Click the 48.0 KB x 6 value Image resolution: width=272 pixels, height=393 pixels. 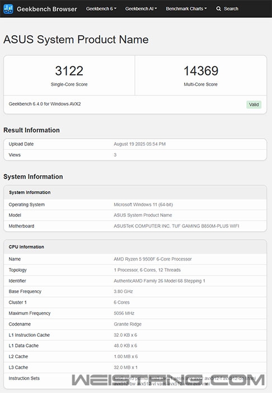[x=125, y=346]
